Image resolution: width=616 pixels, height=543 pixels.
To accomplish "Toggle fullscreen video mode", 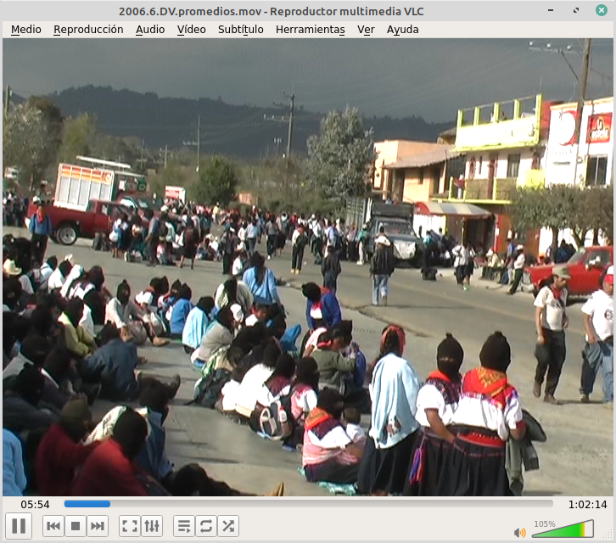I will pyautogui.click(x=130, y=526).
